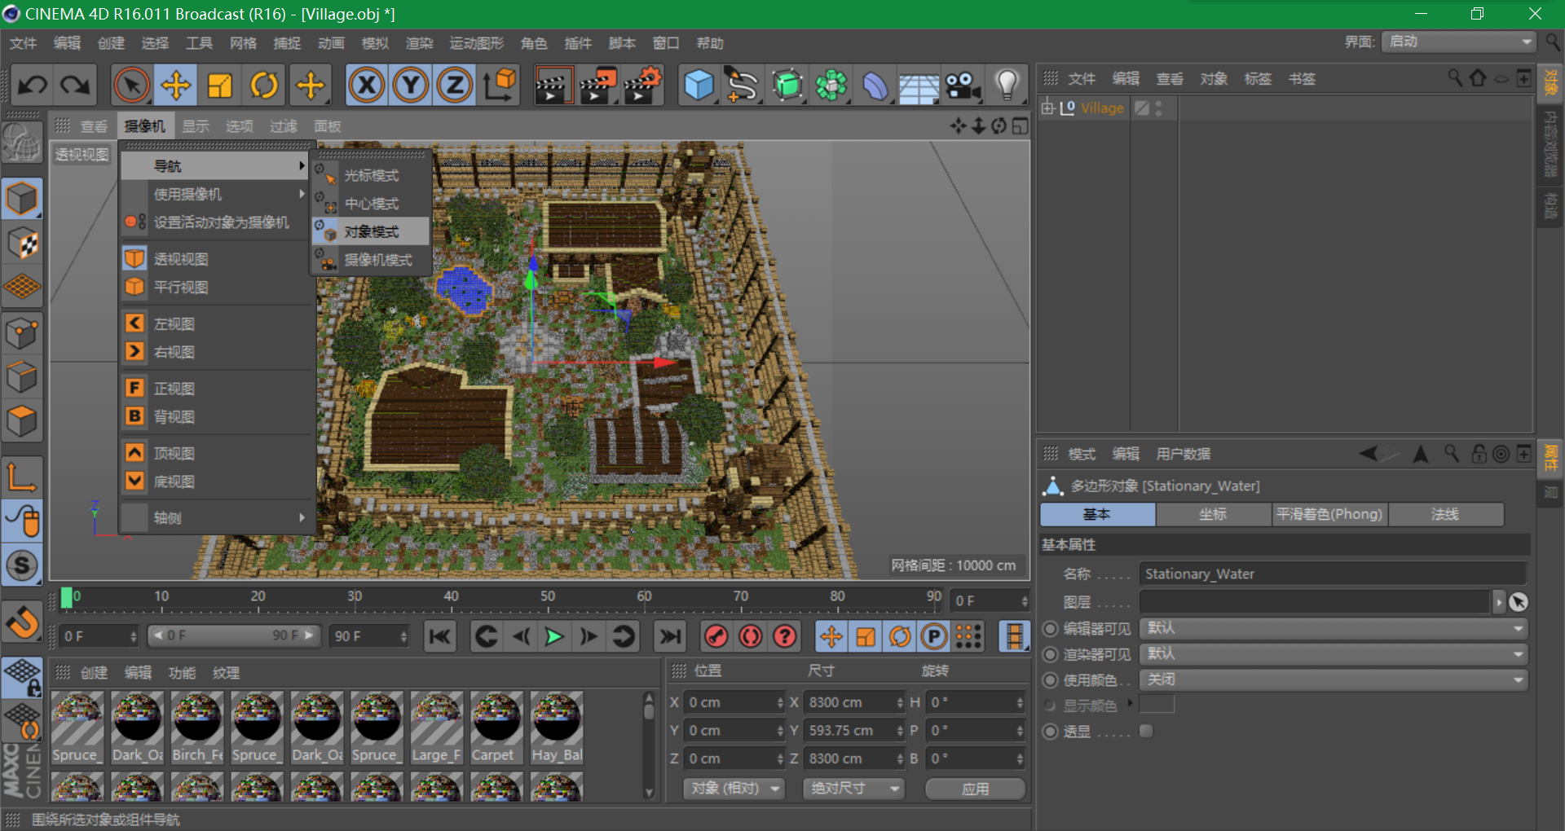Screen dimensions: 1565x831
Task: Switch to Texture mode checkered cube
Action: click(22, 243)
